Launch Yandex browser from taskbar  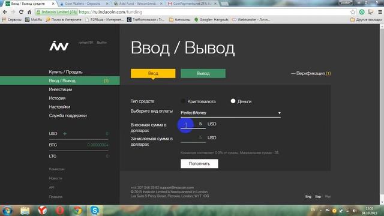point(43,211)
